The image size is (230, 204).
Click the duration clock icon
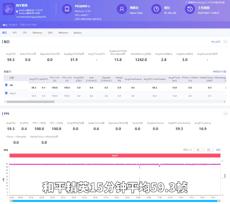coord(156,9)
